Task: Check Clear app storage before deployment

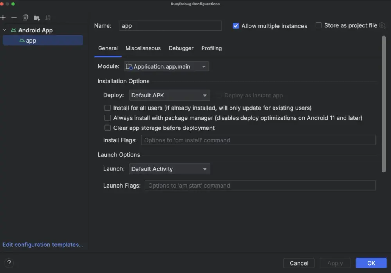Action: [x=108, y=128]
